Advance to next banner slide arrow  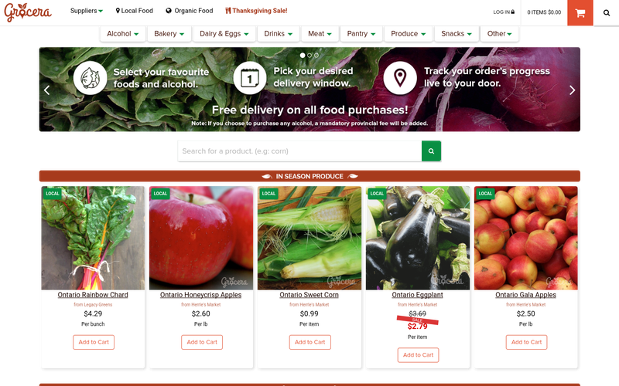click(572, 90)
